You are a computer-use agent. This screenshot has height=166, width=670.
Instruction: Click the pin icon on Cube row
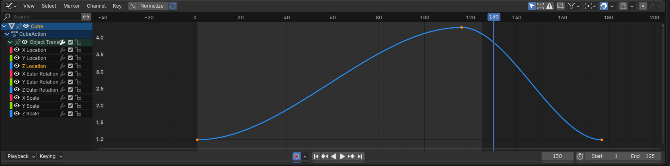19,26
